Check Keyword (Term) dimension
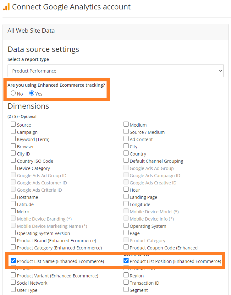231x295 pixels. click(13, 139)
